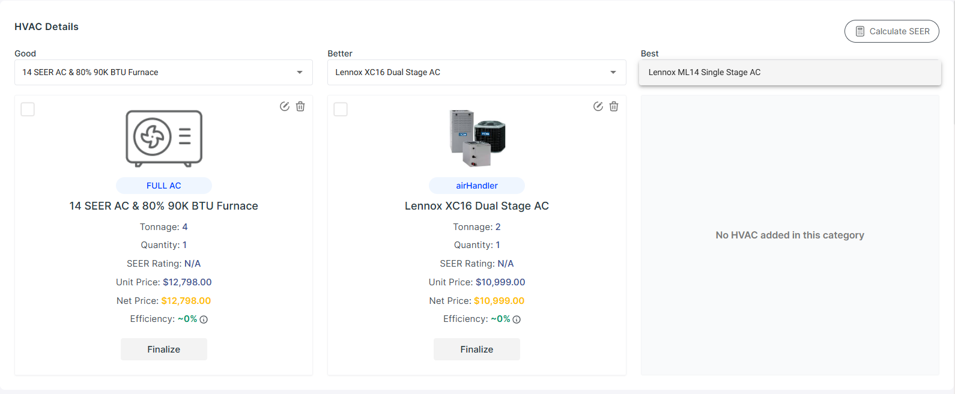Delete the Lennox XC16 Dual Stage entry

click(614, 106)
